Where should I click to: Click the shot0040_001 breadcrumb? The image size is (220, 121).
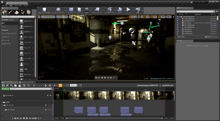[x=168, y=85]
